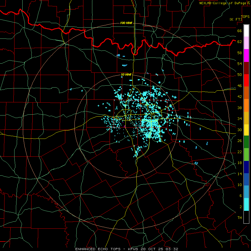Click the '22' legend value
251x251 pixels.
pos(240,152)
